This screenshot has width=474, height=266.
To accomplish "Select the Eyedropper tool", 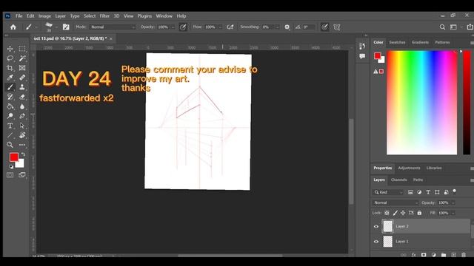I will (10, 78).
